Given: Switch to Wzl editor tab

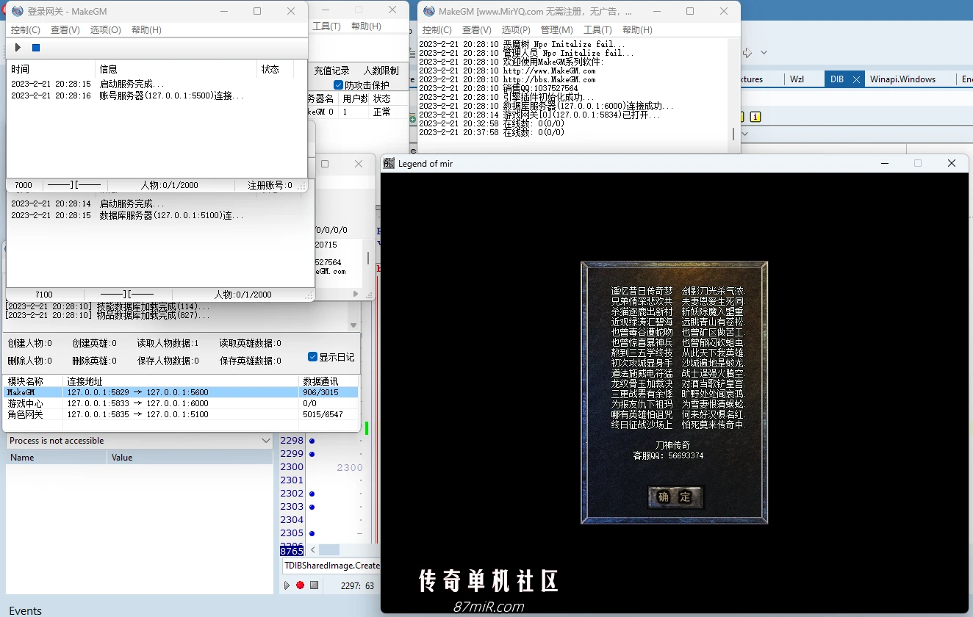Looking at the screenshot, I should (797, 79).
